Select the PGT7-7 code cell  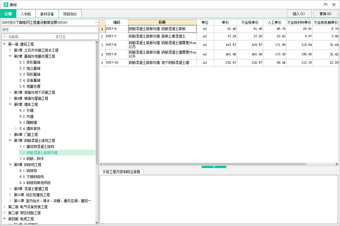(117, 36)
